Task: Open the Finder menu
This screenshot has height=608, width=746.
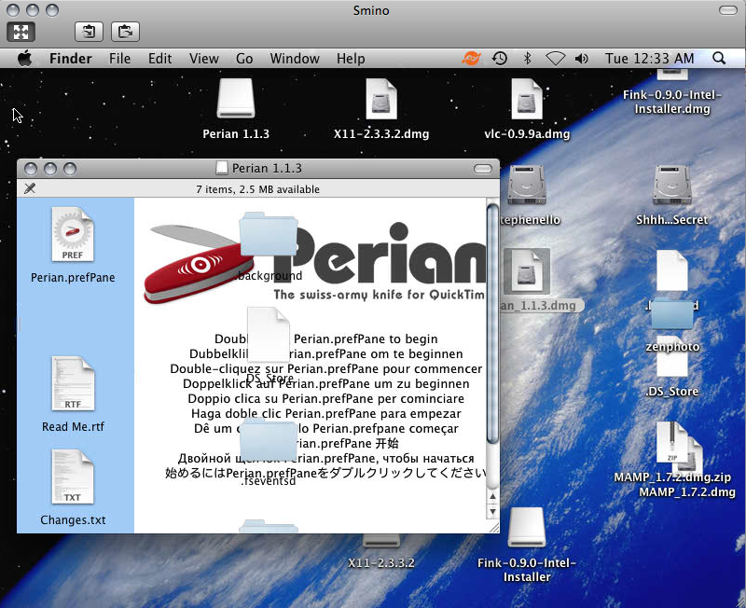Action: pos(71,59)
